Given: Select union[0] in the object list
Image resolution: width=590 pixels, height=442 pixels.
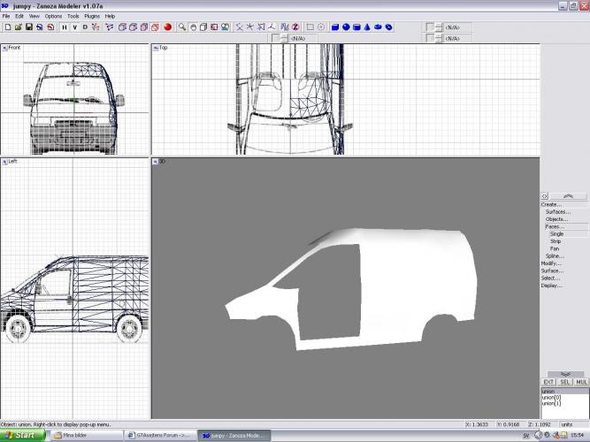Looking at the screenshot, I should click(x=552, y=398).
